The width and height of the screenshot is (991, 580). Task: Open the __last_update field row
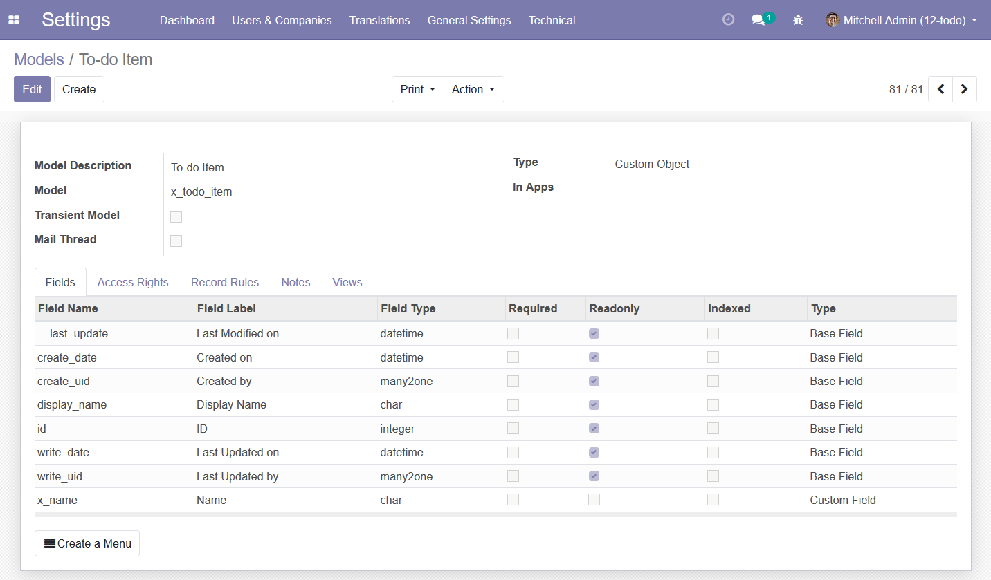point(496,333)
